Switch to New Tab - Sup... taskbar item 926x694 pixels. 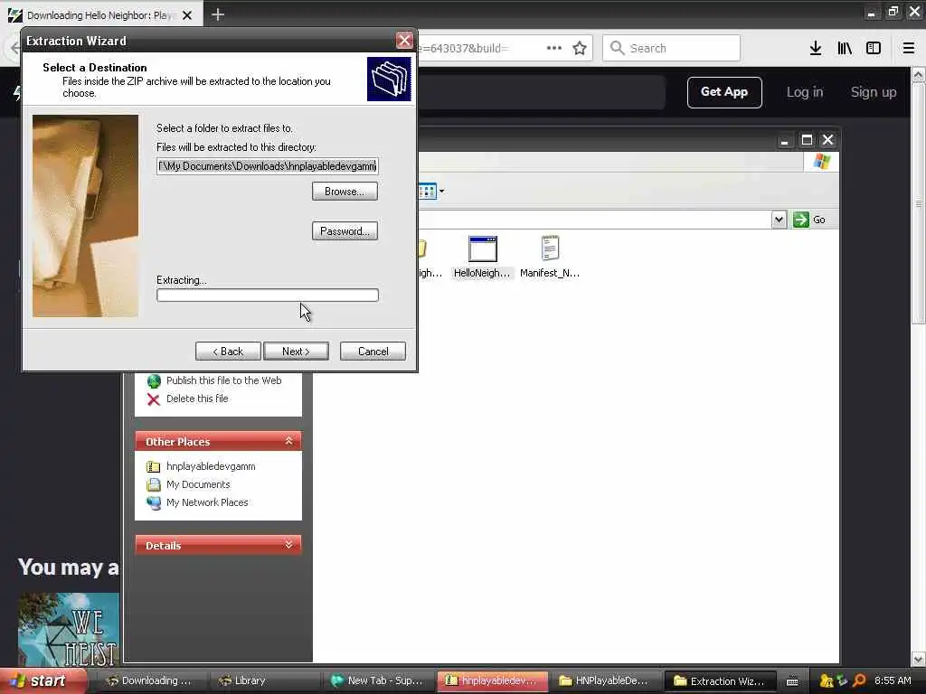(x=377, y=680)
